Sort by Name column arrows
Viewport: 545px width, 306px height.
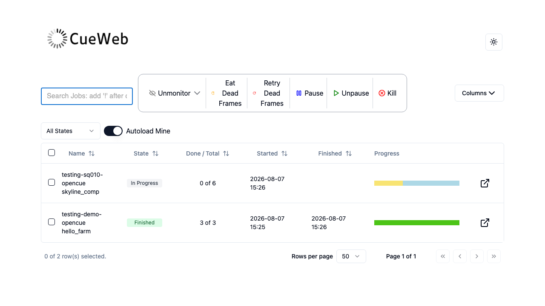(92, 153)
